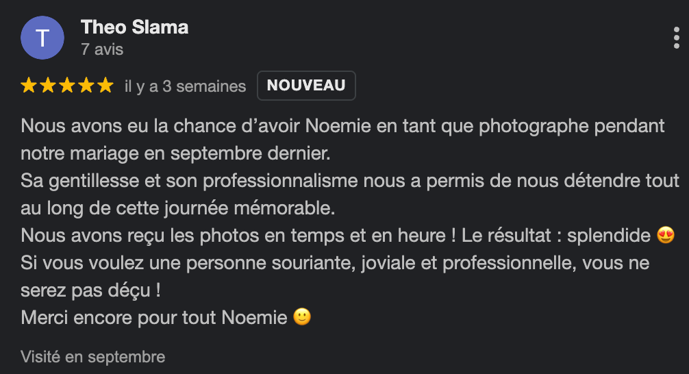Click the fifth gold rating star
689x374 pixels.
pos(105,86)
